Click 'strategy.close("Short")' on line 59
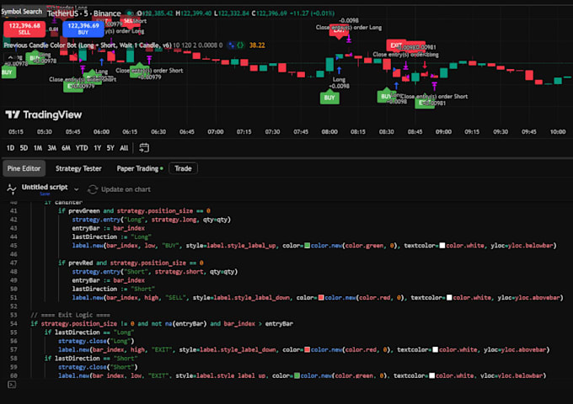This screenshot has width=573, height=404. coord(98,367)
